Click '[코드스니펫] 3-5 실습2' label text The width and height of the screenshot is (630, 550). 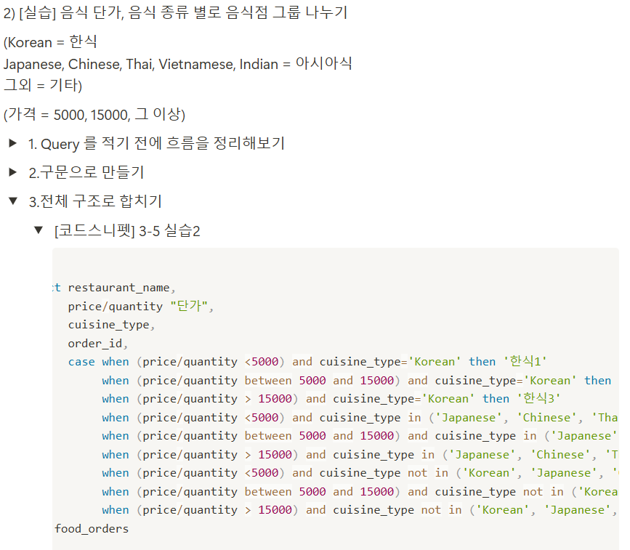(x=127, y=231)
